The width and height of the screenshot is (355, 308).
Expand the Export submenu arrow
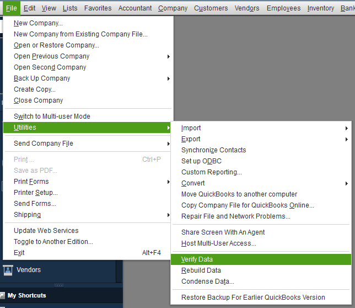(x=347, y=139)
